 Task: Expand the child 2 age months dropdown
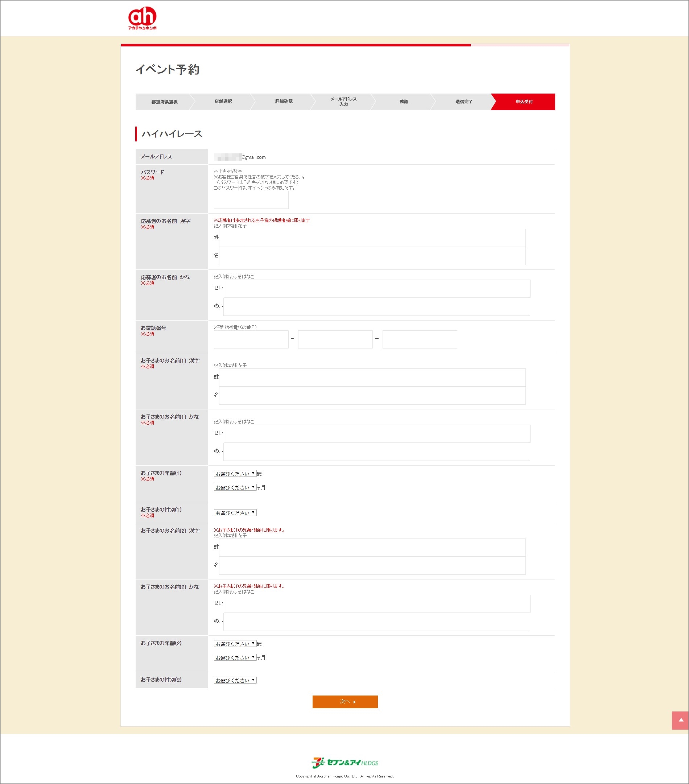pyautogui.click(x=235, y=657)
